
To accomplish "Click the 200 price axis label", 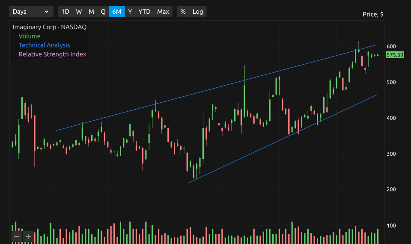I will [x=391, y=189].
